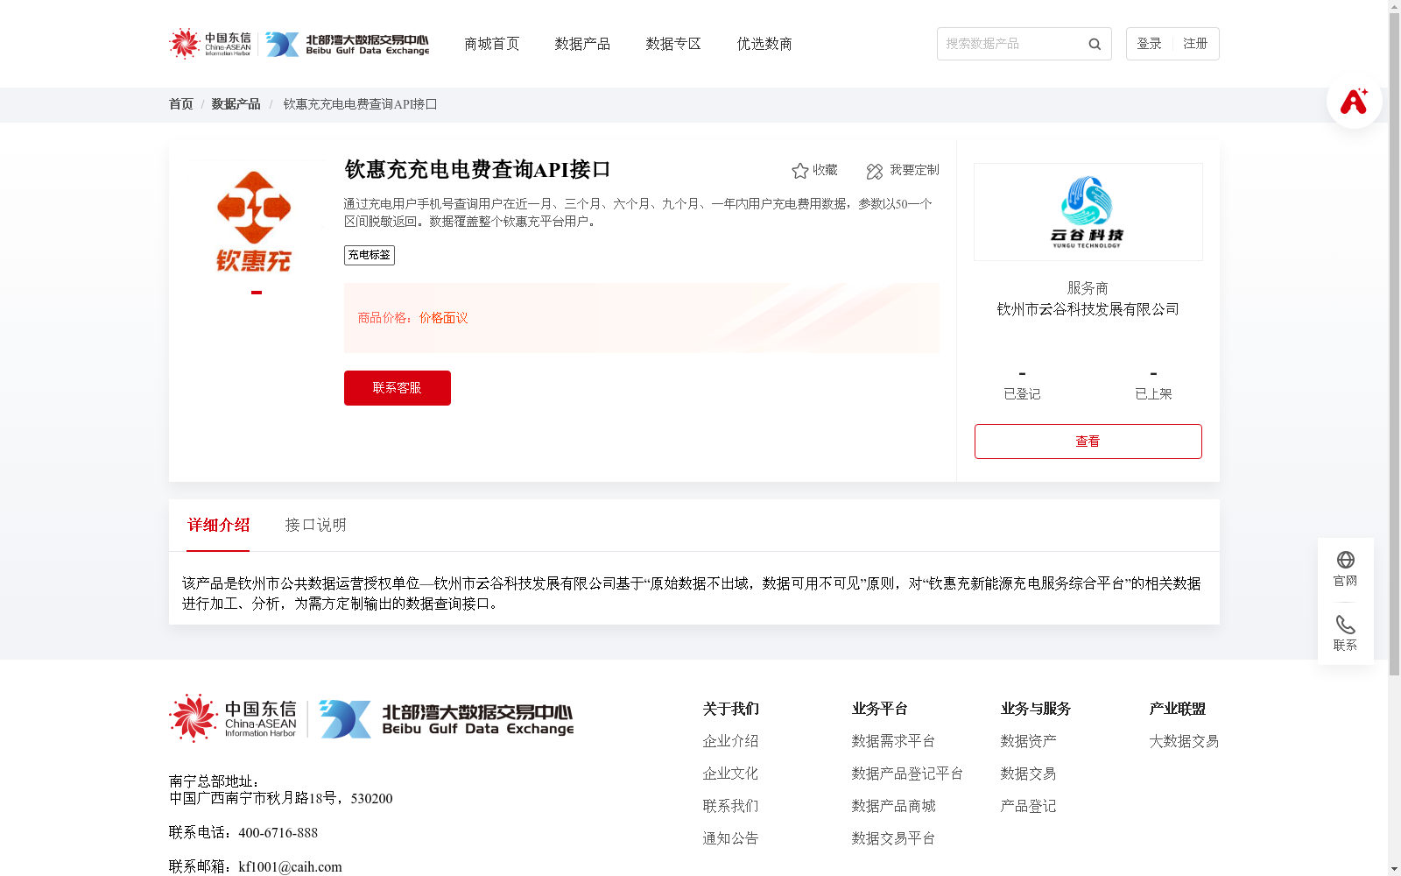Click the Beibu Gulf Data Exchange header logo
This screenshot has width=1401, height=876.
[x=348, y=44]
